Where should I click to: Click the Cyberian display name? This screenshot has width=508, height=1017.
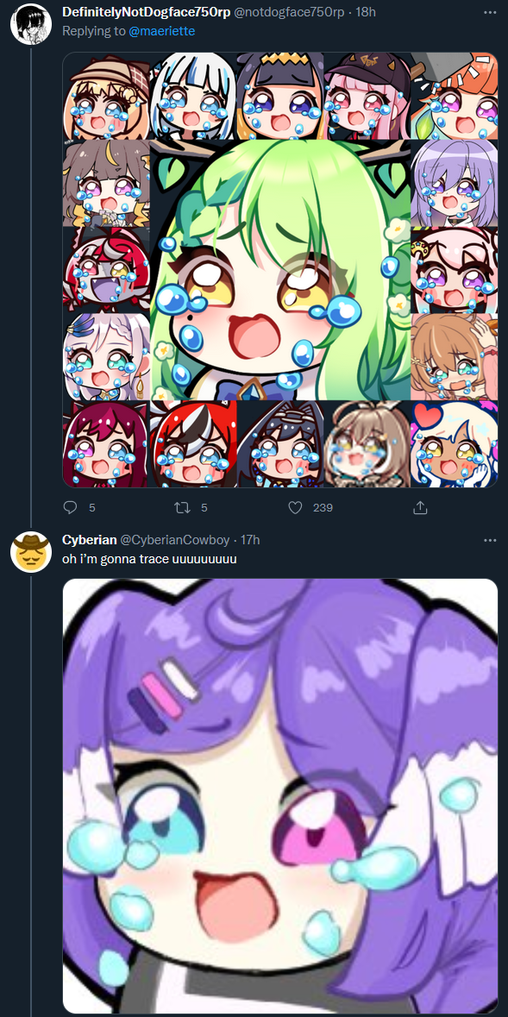click(90, 540)
